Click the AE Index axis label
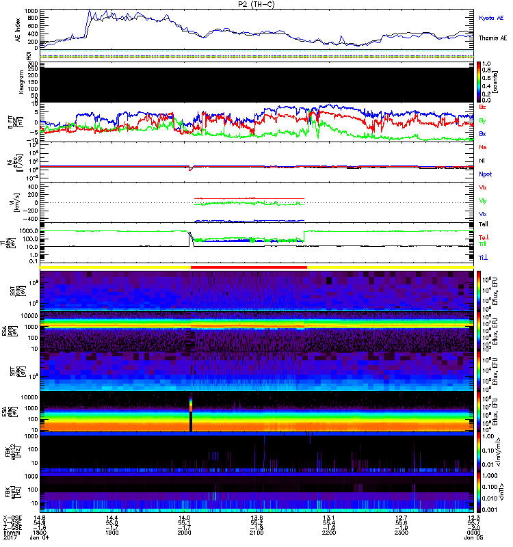This screenshot has height=547, width=513. click(18, 29)
